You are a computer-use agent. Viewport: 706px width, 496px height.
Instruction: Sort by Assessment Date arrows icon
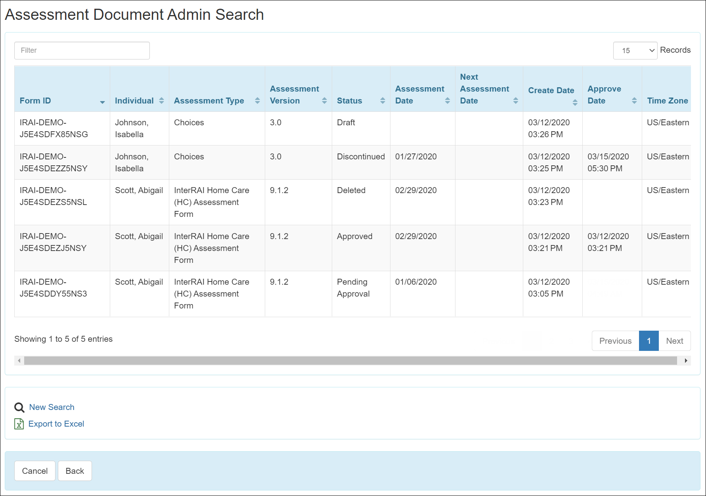coord(447,101)
